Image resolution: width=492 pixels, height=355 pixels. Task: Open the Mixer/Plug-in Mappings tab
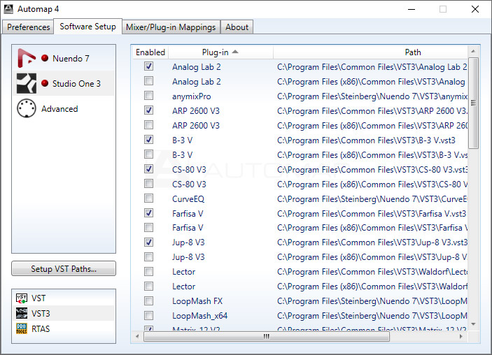tap(171, 27)
